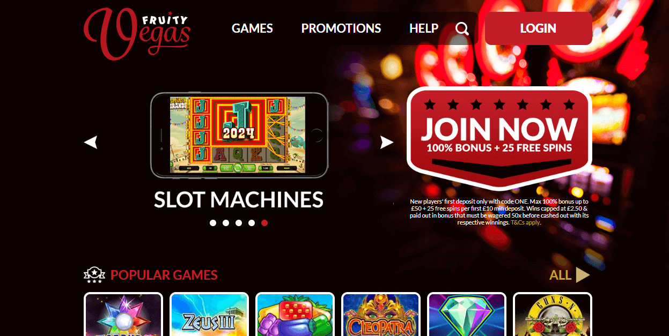Select the second carousel dot
The image size is (669, 336).
tap(226, 223)
